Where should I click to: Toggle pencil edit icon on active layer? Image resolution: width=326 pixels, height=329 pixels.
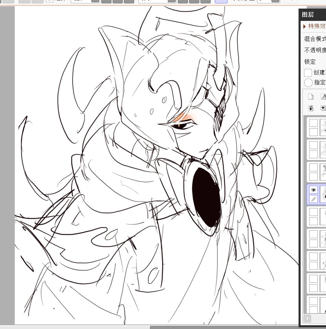[313, 199]
